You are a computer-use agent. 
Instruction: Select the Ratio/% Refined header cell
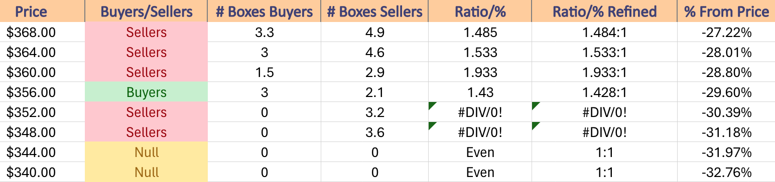604,11
